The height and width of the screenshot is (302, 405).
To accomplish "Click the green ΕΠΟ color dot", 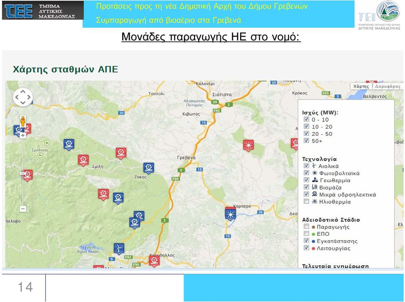I will 313,235.
